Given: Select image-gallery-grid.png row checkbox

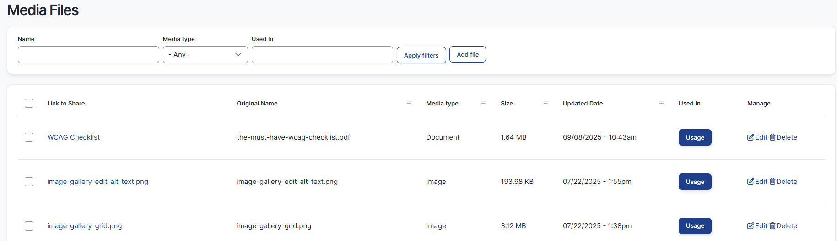Looking at the screenshot, I should [29, 226].
